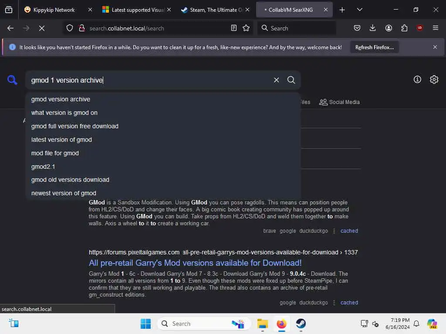Open the forums.pixeltailgames.com URL link
Image resolution: width=446 pixels, height=334 pixels.
(223, 252)
